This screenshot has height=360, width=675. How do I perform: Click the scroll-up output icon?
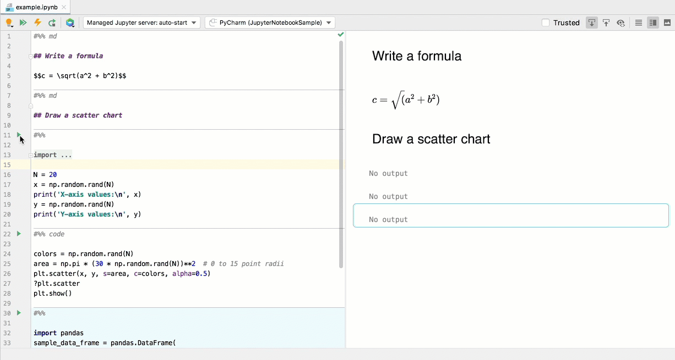coord(606,23)
